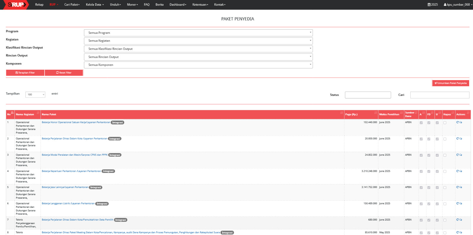Open the Kelola Data menu
Viewport: 473px width, 235px height.
point(95,4)
